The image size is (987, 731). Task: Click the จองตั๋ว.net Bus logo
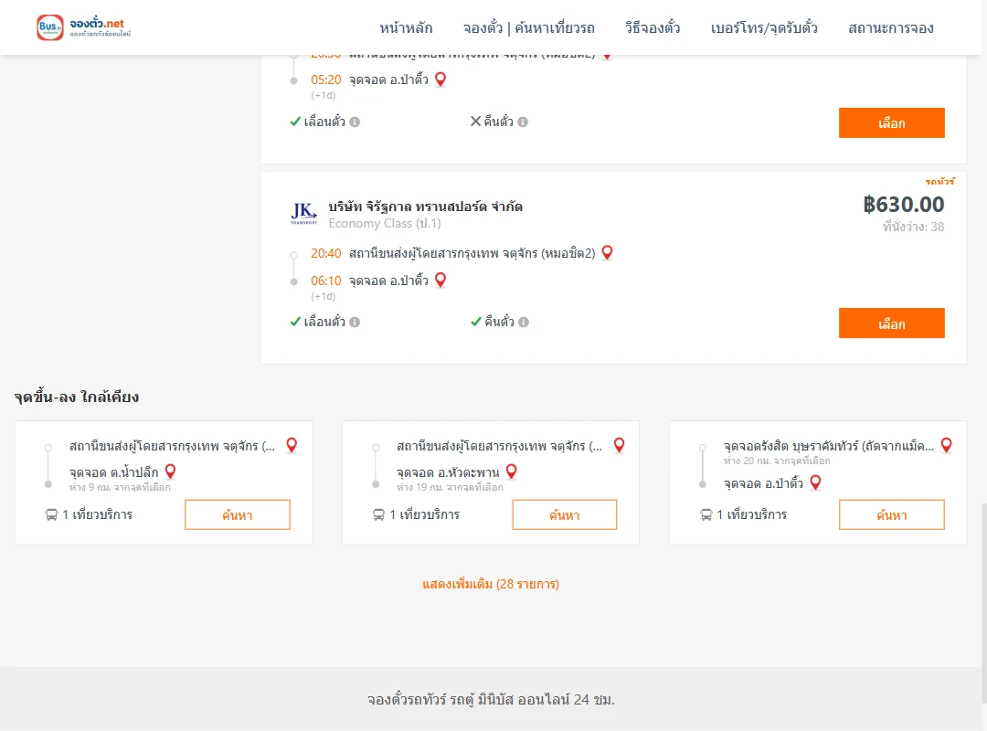(83, 27)
